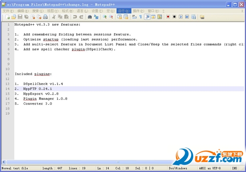This screenshot has height=172, width=246.
Task: Click the Close All documents toolbar icon
Action: click(x=39, y=17)
